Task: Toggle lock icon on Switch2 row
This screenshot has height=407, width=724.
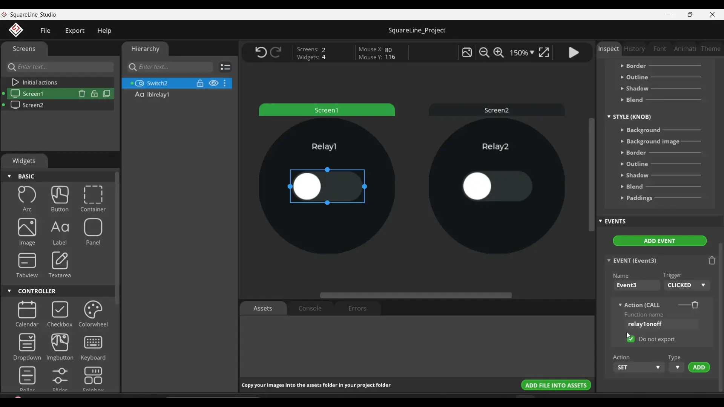Action: [200, 83]
